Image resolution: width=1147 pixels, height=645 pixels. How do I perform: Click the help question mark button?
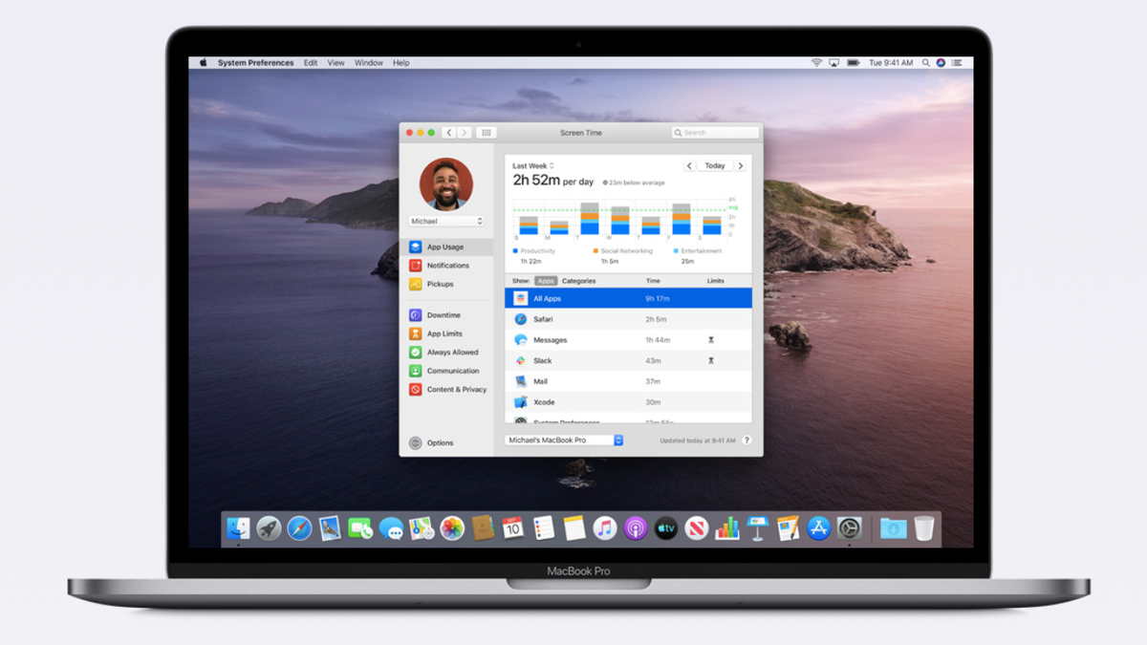[x=747, y=440]
